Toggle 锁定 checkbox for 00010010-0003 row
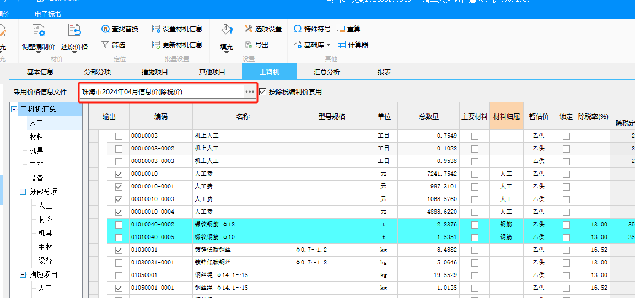 (566, 199)
